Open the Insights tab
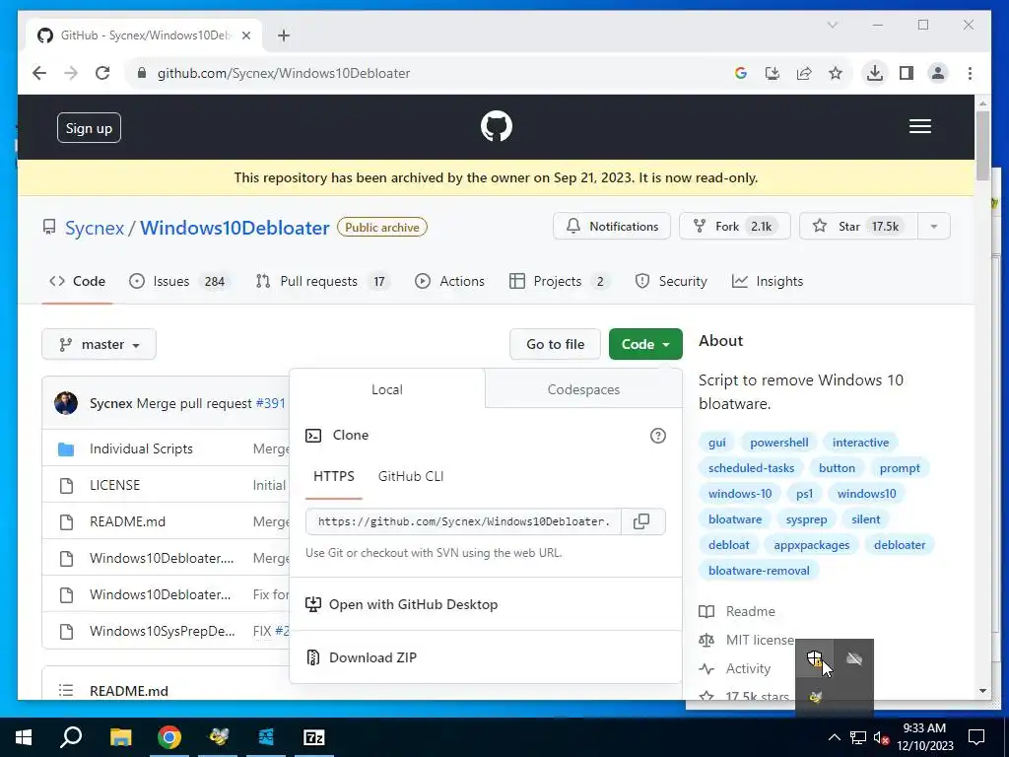The width and height of the screenshot is (1009, 757). [x=768, y=281]
